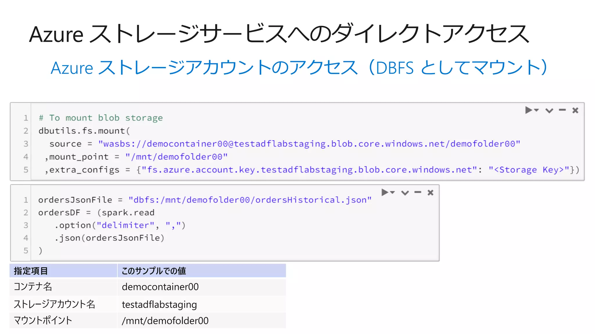The width and height of the screenshot is (595, 334).
Task: Click the <Storage Key> placeholder text
Action: pos(529,170)
